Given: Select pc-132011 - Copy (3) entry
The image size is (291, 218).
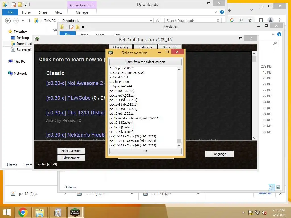Looking at the screenshot, I should click(133, 141).
